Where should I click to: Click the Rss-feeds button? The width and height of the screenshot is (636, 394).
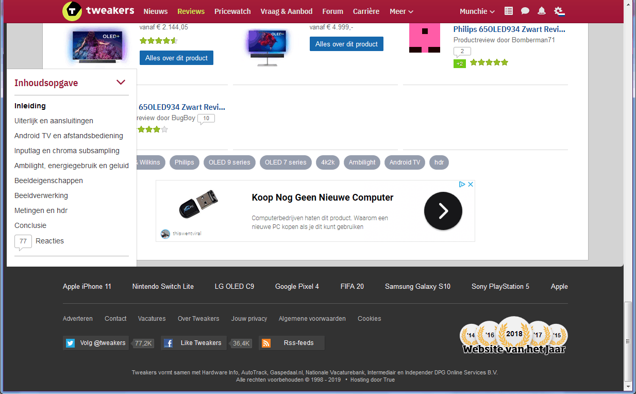coord(292,343)
